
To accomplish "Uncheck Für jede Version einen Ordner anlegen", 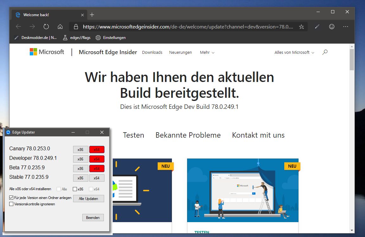I will pos(11,198).
